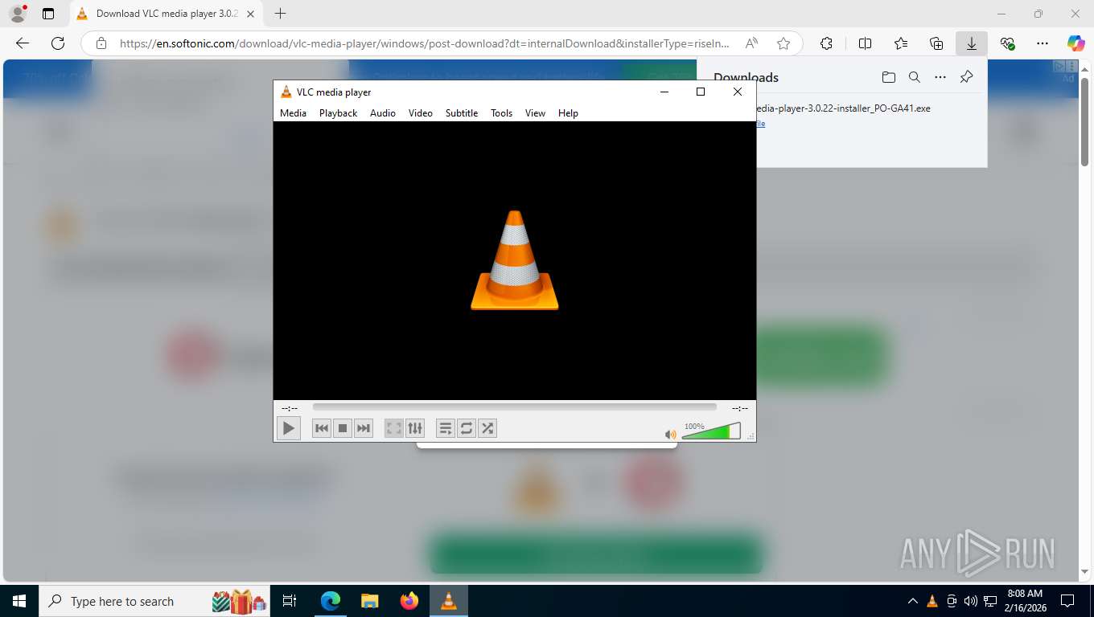Click the VLC taskbar icon
The height and width of the screenshot is (617, 1094).
click(449, 601)
